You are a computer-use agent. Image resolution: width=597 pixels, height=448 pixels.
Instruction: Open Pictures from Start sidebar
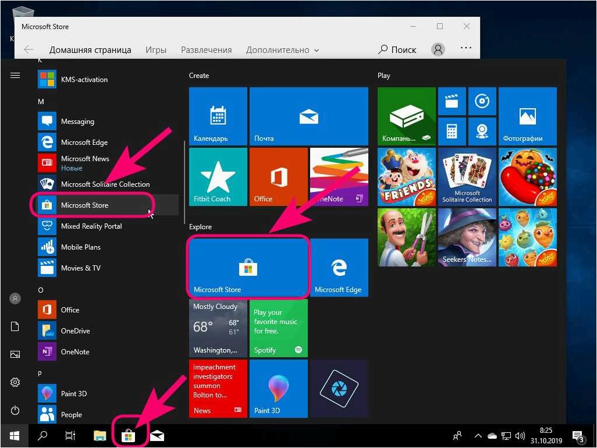(15, 354)
